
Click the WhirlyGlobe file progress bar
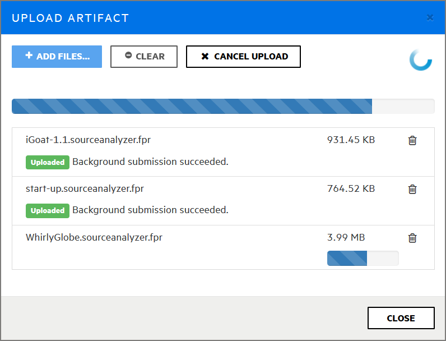tap(363, 258)
